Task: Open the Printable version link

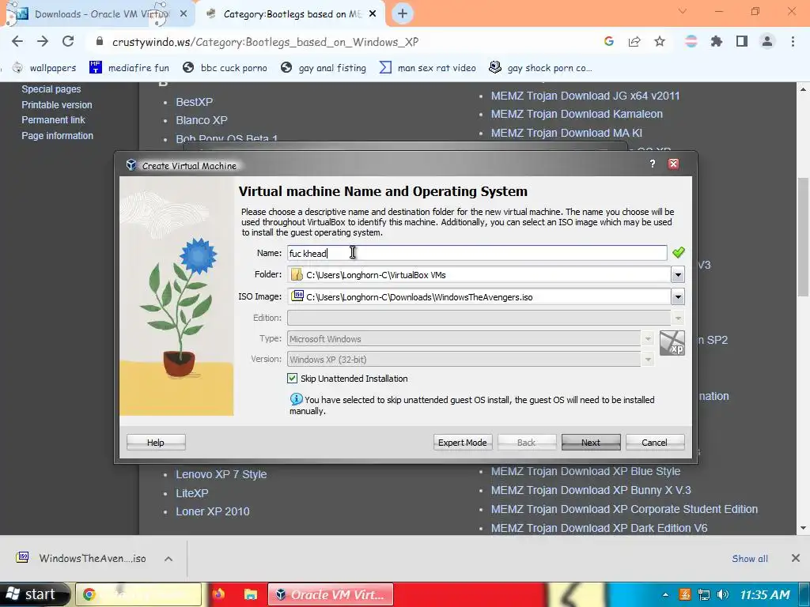Action: pos(57,105)
